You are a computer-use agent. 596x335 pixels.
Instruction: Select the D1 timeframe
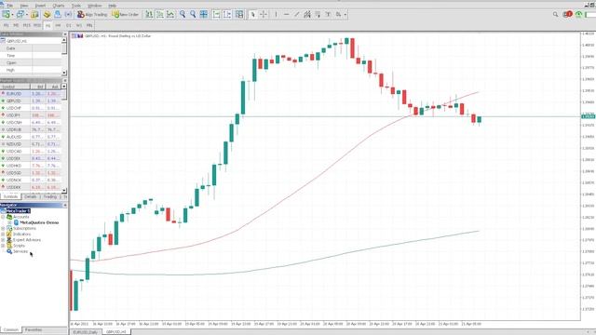coord(69,25)
